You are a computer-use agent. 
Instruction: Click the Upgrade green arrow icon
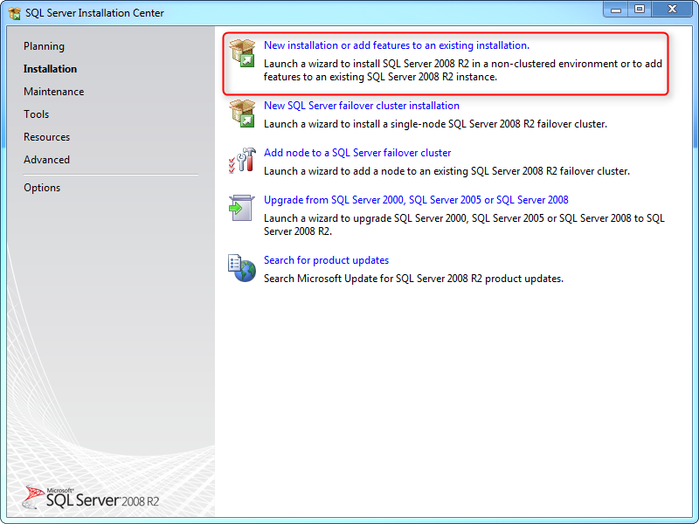pos(242,208)
